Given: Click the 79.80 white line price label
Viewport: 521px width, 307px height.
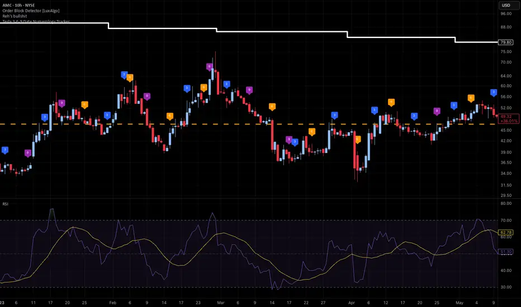Looking at the screenshot, I should [506, 42].
